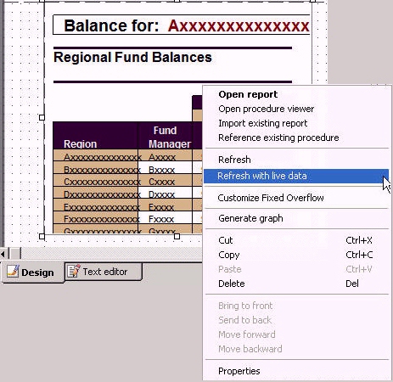Click the Text editor notepad icon

coord(73,271)
